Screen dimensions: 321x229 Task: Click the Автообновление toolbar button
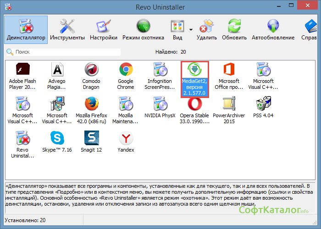(273, 29)
